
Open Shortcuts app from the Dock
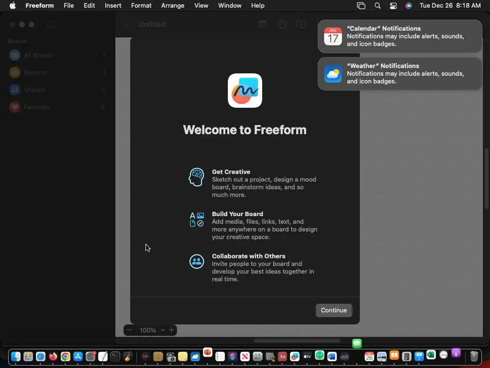pyautogui.click(x=233, y=356)
